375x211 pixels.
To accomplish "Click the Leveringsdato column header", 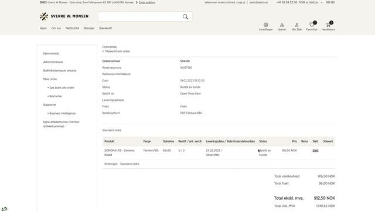I will [x=230, y=141].
